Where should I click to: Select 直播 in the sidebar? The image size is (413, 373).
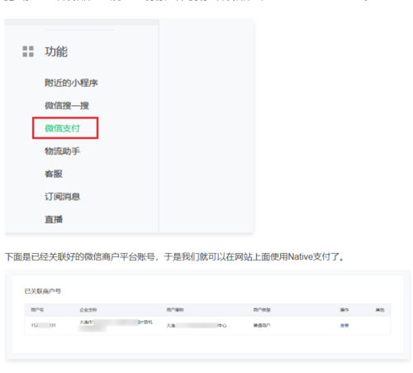point(54,219)
